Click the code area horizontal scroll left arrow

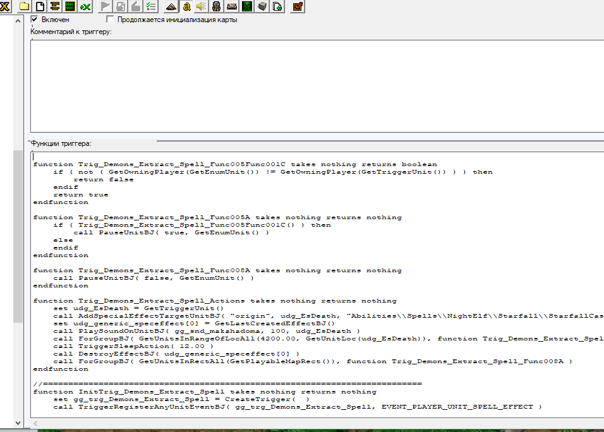35,423
